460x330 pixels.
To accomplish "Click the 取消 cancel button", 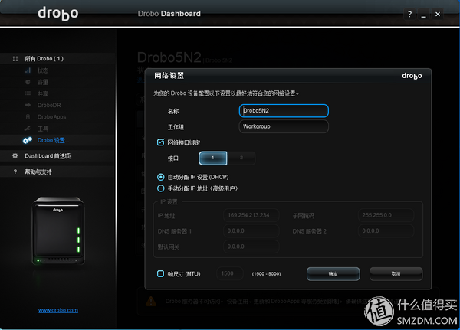I will 396,274.
